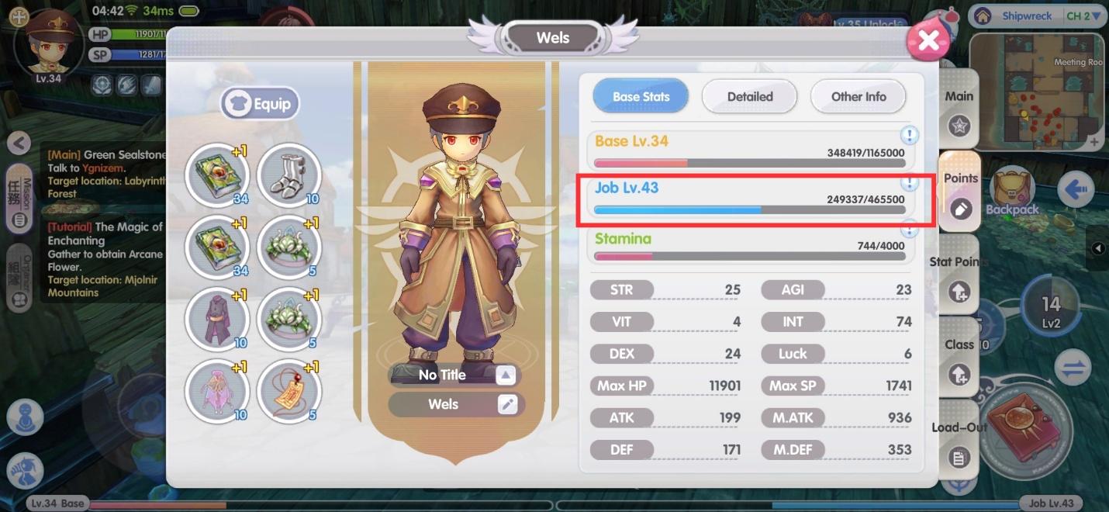Expand the No Title dropdown arrow
Image resolution: width=1109 pixels, height=512 pixels.
coord(506,375)
